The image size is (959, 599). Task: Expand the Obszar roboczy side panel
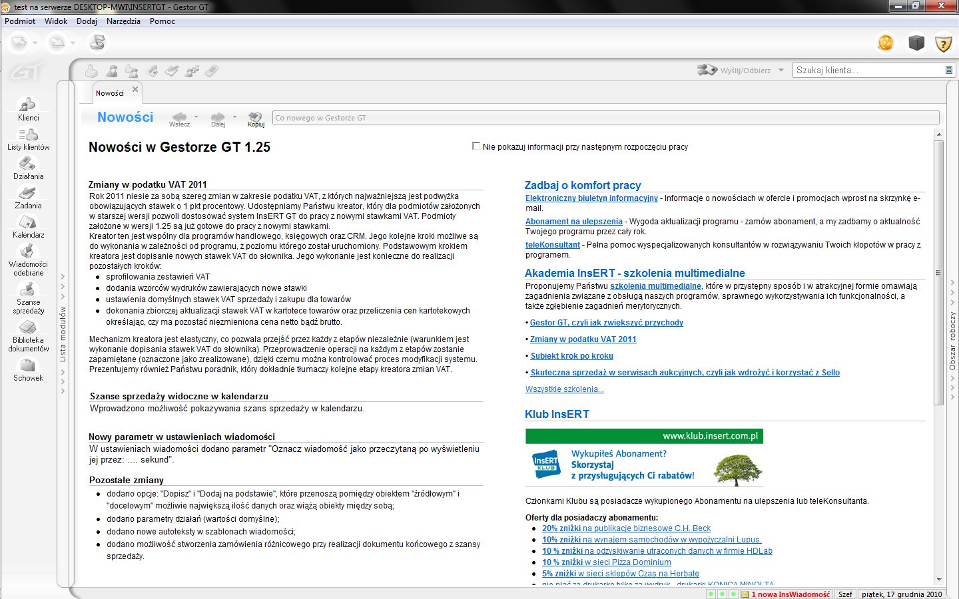(952, 340)
